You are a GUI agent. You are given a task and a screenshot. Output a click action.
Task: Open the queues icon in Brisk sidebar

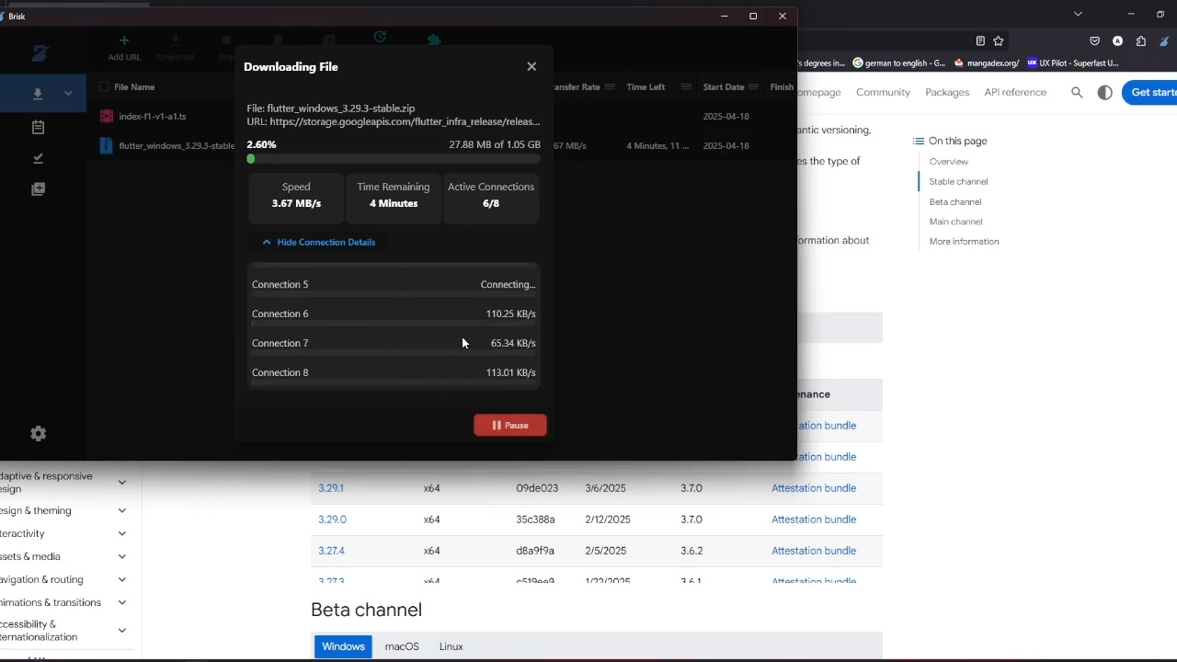click(x=38, y=188)
